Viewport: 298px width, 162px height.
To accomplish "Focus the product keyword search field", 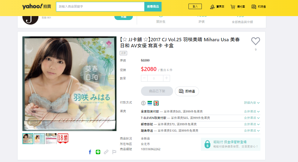I will pos(100,7).
